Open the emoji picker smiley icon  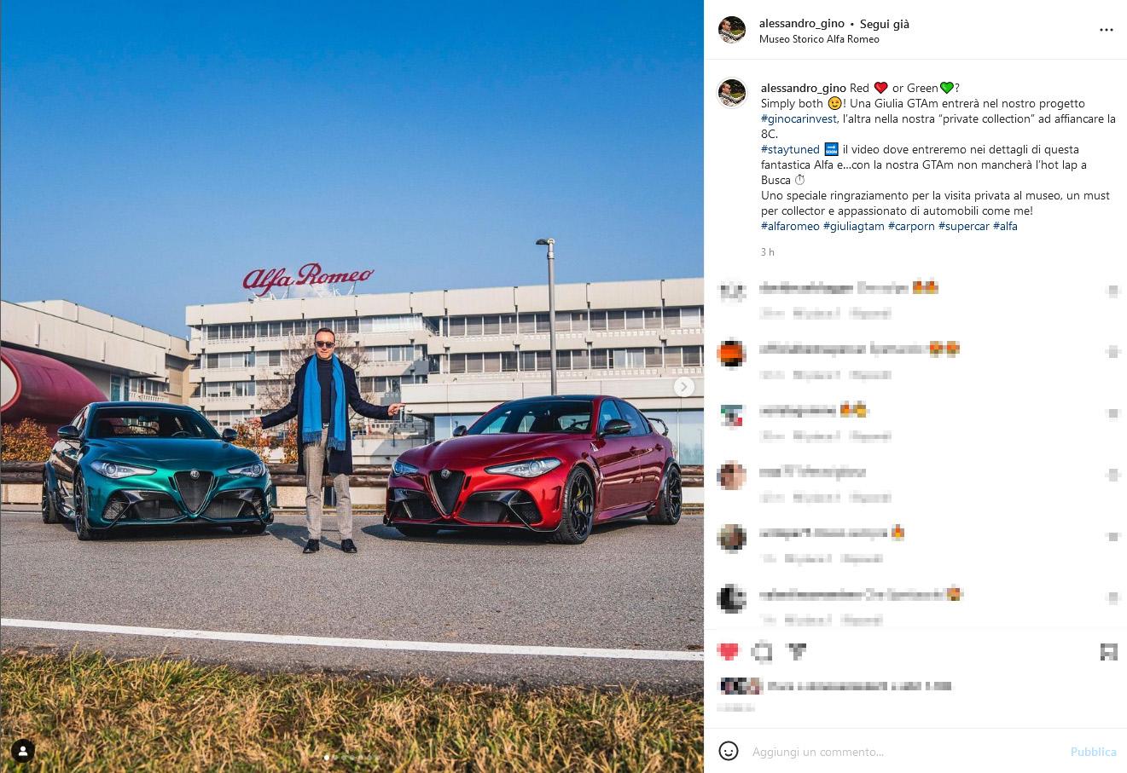tap(729, 751)
